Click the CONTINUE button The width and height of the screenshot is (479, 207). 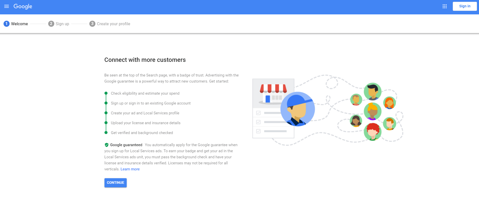116,183
